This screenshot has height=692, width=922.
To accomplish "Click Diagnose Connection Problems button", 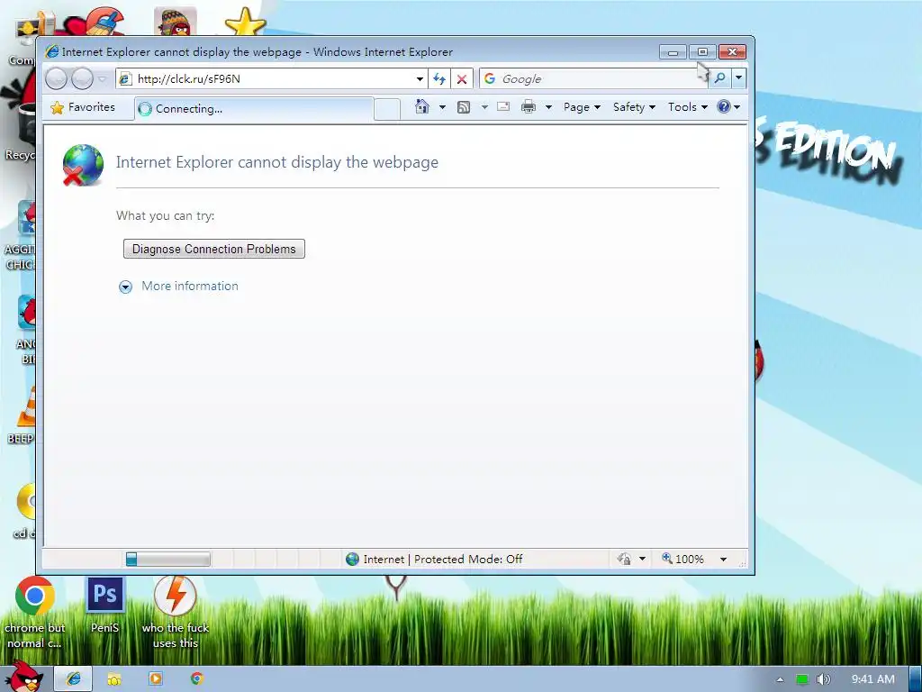I will [214, 249].
